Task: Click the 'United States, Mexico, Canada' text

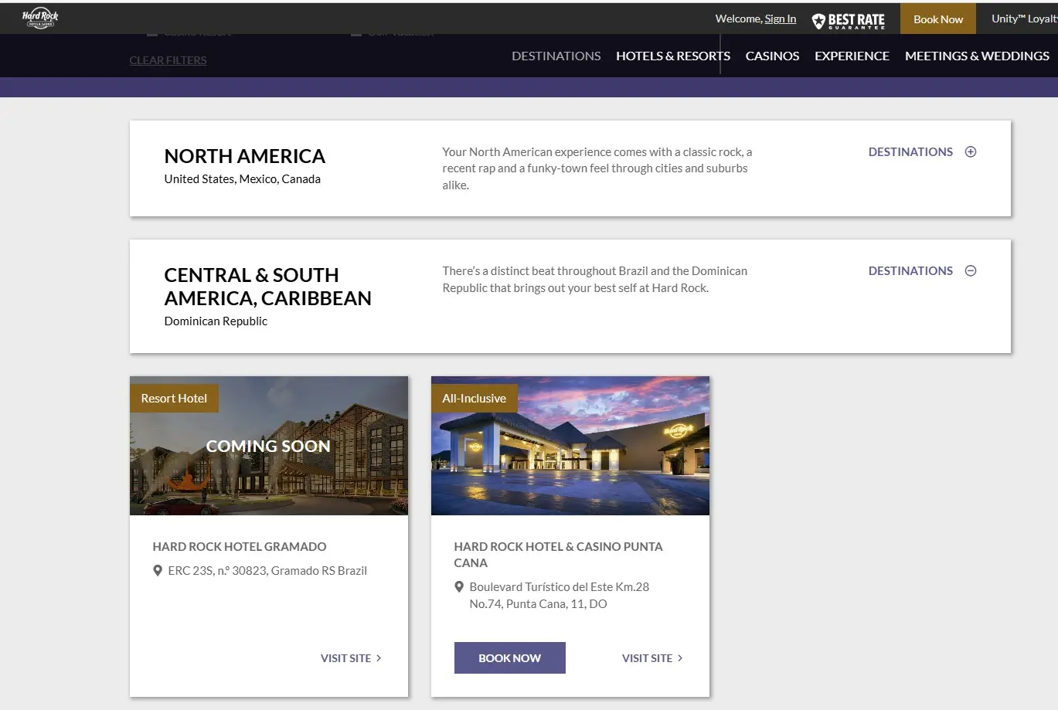Action: click(x=242, y=179)
